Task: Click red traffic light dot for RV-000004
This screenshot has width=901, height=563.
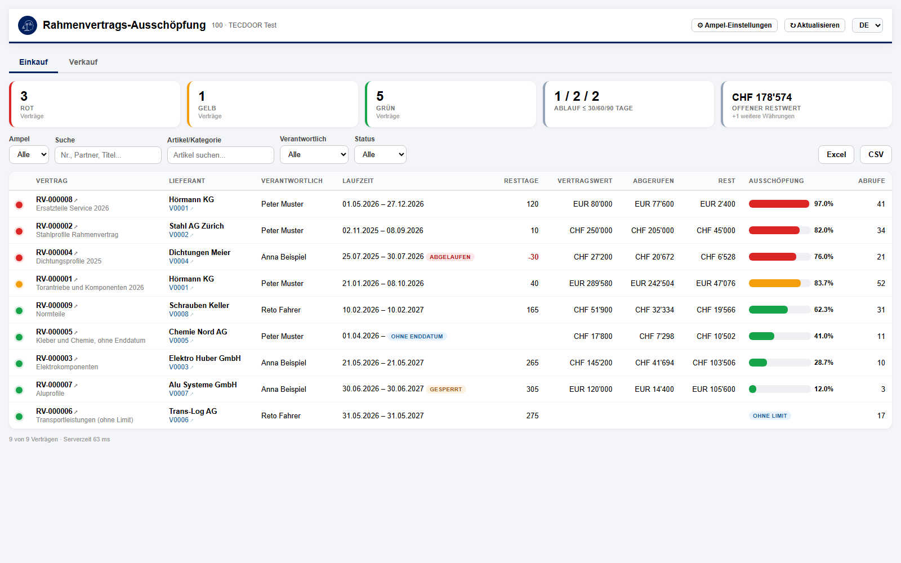Action: (x=19, y=258)
